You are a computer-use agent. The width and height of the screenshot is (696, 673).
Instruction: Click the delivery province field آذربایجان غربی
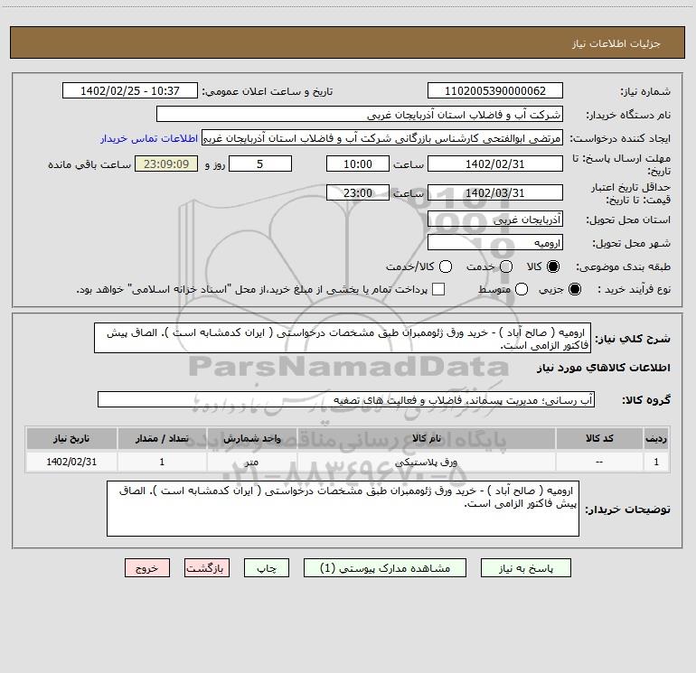(x=495, y=219)
